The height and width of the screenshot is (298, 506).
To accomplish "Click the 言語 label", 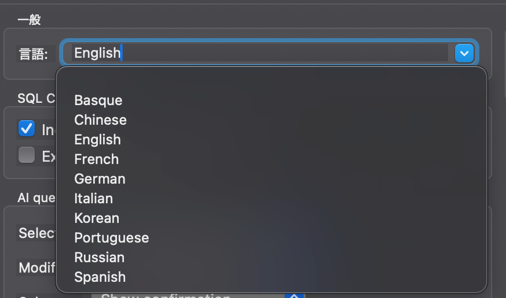I will point(32,55).
